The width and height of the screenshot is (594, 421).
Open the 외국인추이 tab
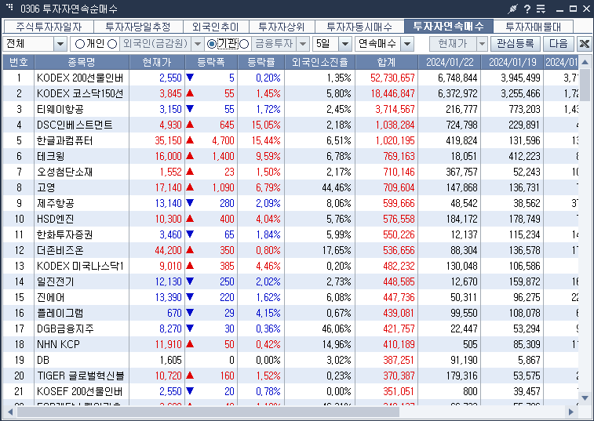pyautogui.click(x=216, y=27)
